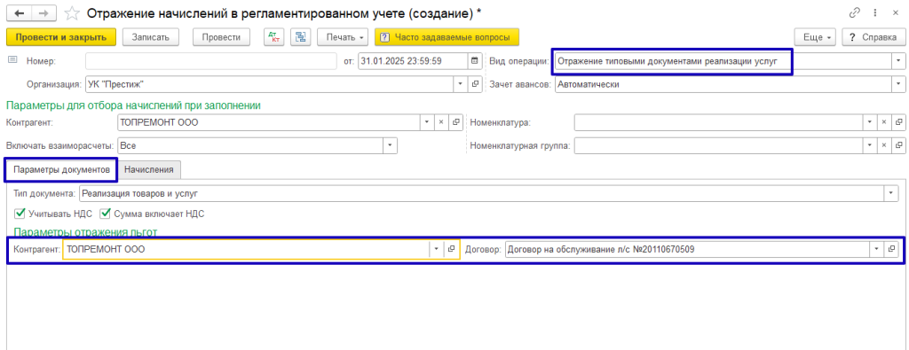The width and height of the screenshot is (909, 350).
Task: Expand the Номенклатура dropdown
Action: point(869,122)
